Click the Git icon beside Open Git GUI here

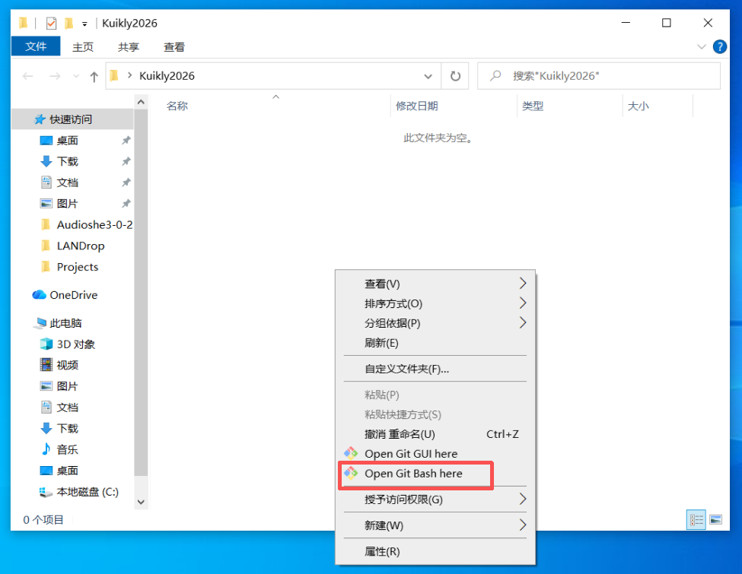tap(351, 453)
